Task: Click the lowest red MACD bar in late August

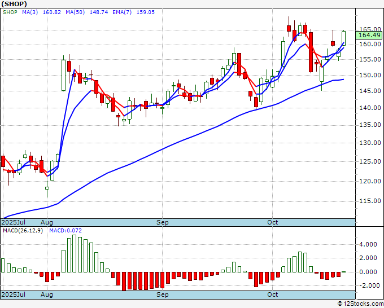Action: [124, 281]
